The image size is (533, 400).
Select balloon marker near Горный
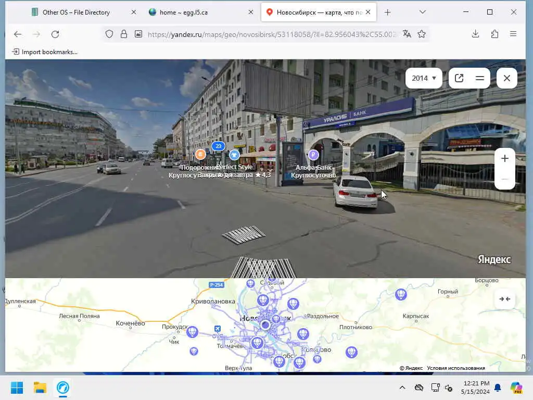(401, 294)
